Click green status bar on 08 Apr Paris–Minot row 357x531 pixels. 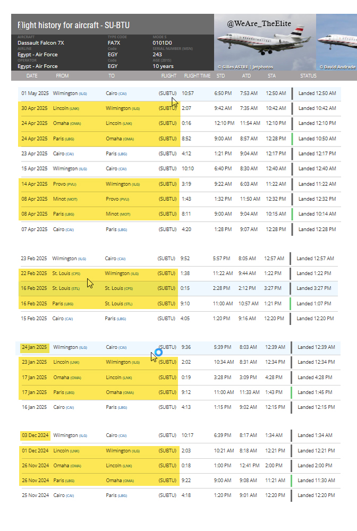pos(292,214)
